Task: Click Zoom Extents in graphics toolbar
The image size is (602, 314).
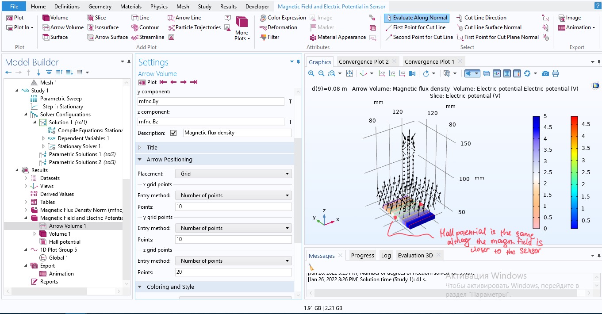Action: (x=349, y=73)
